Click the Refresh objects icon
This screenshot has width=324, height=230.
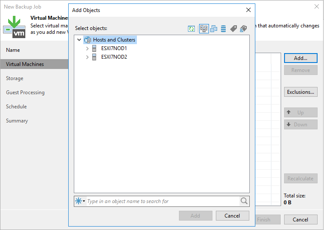191,29
